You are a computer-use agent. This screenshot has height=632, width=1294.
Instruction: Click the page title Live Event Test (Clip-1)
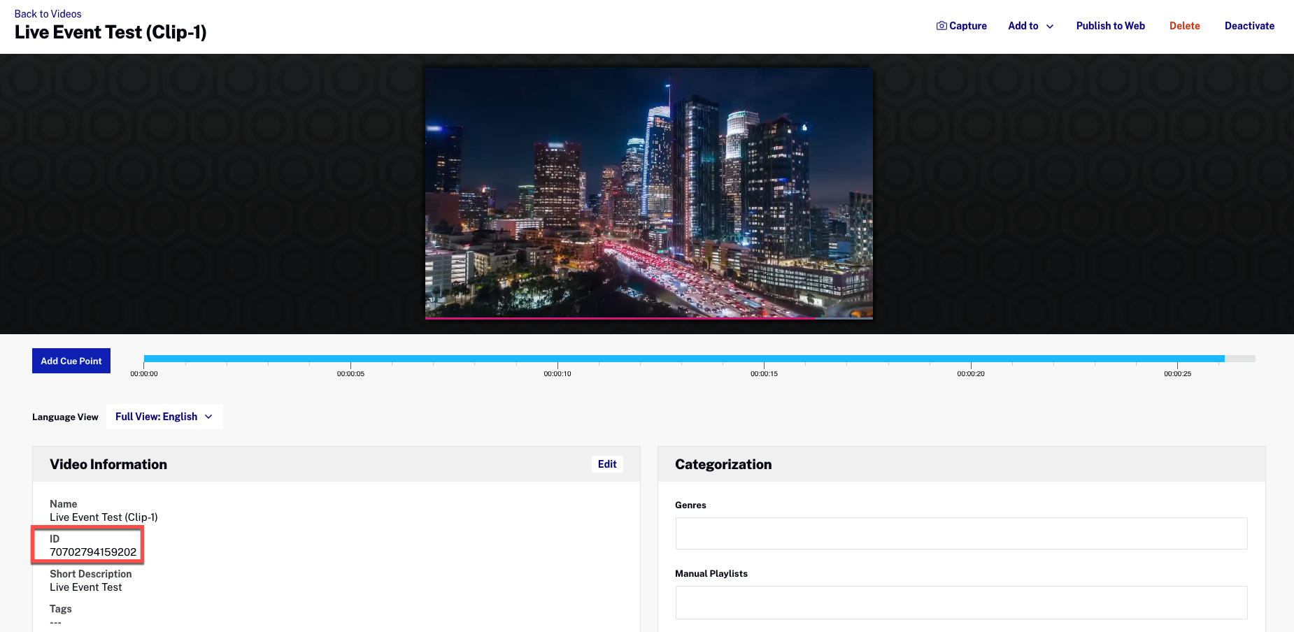[111, 32]
